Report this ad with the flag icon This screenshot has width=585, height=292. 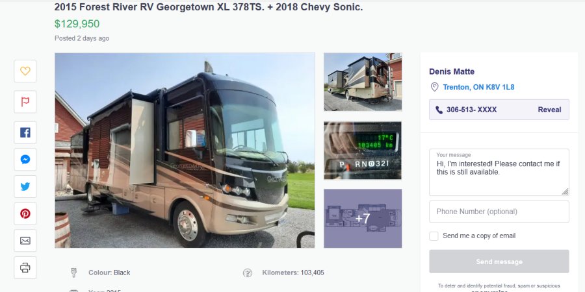[25, 102]
